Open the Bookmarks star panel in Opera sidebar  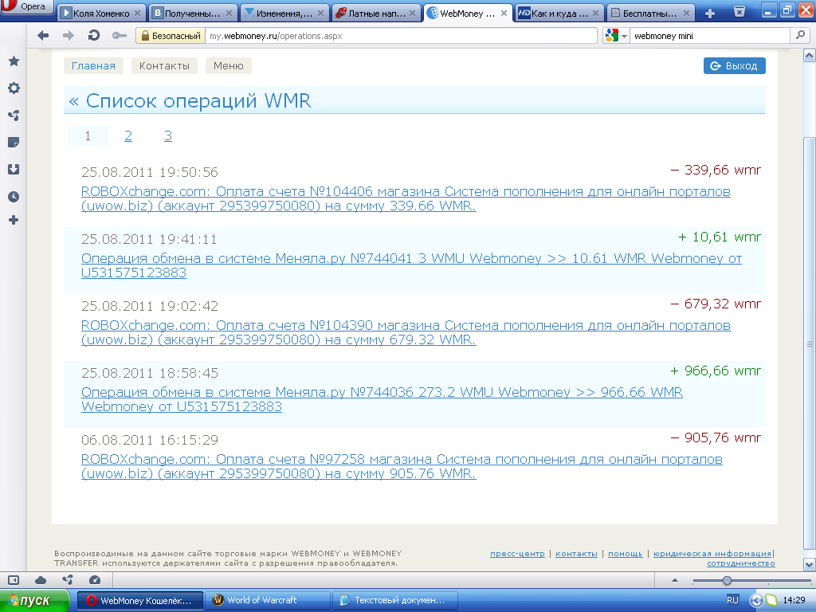click(14, 61)
